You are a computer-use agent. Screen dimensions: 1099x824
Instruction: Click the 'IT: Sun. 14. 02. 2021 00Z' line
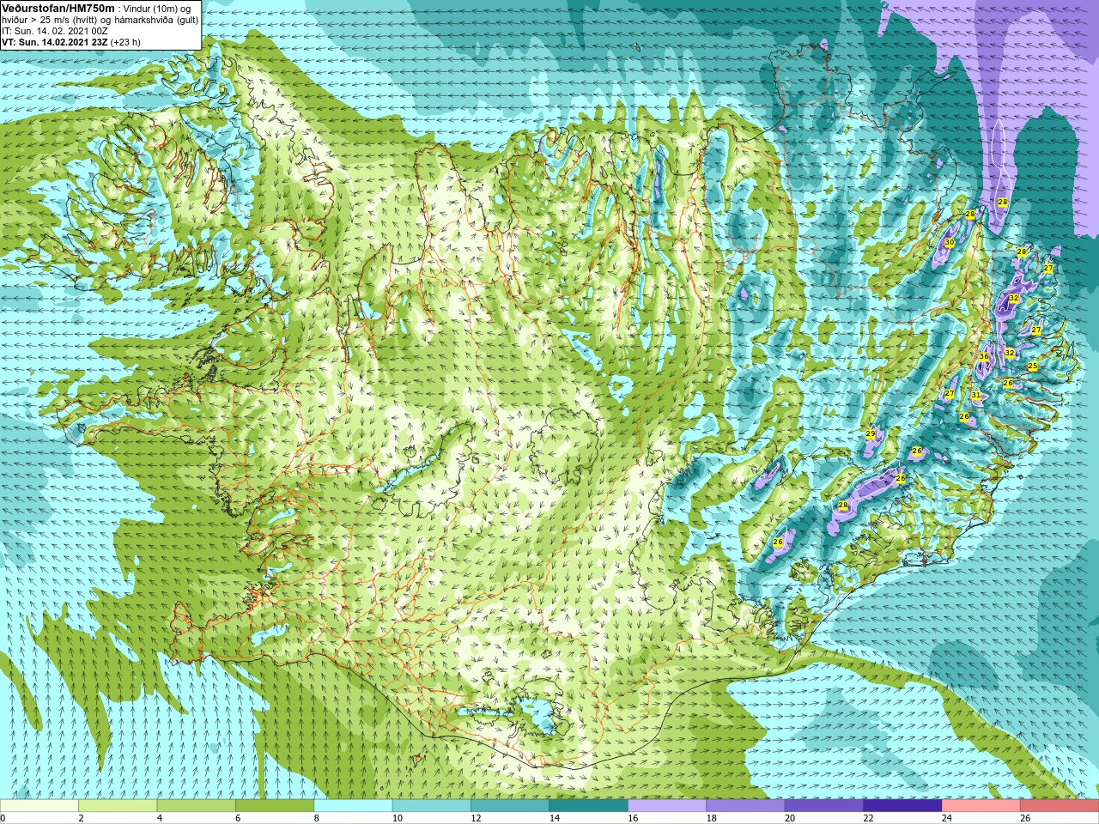[x=55, y=31]
